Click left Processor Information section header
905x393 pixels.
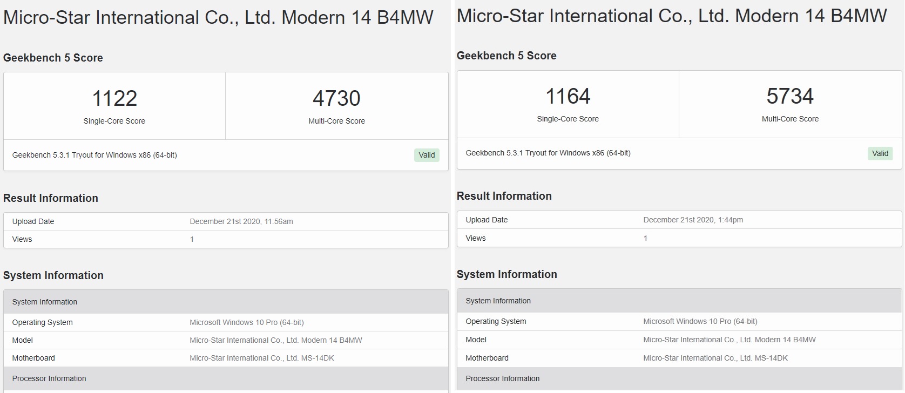pos(226,378)
